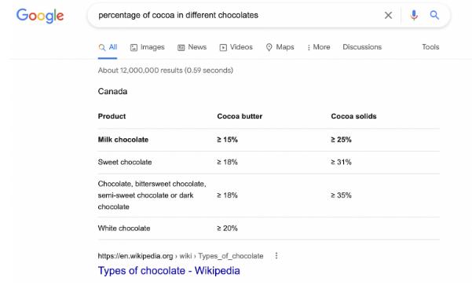Click the blue magnifier search button

click(434, 15)
